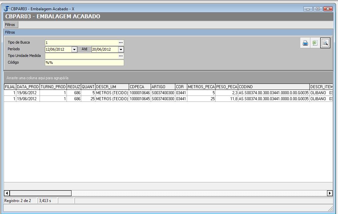Maximize the CBPAR03 window
The image size is (338, 214).
(318, 9)
